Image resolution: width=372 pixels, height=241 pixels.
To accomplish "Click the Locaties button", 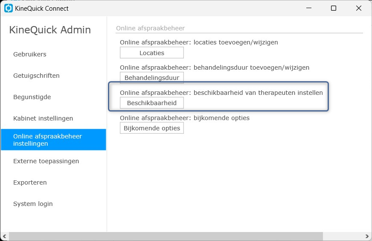I will click(152, 53).
